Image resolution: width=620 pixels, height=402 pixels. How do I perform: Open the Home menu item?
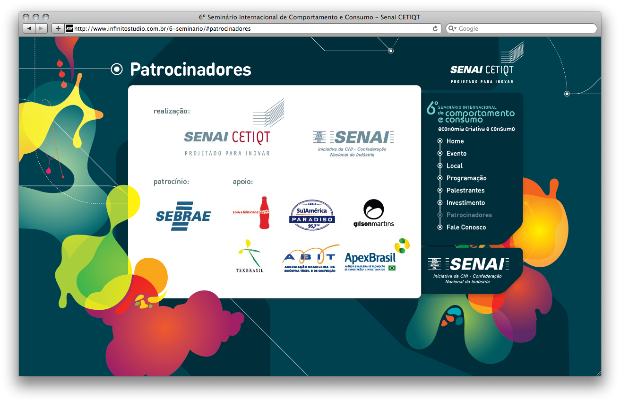point(455,141)
